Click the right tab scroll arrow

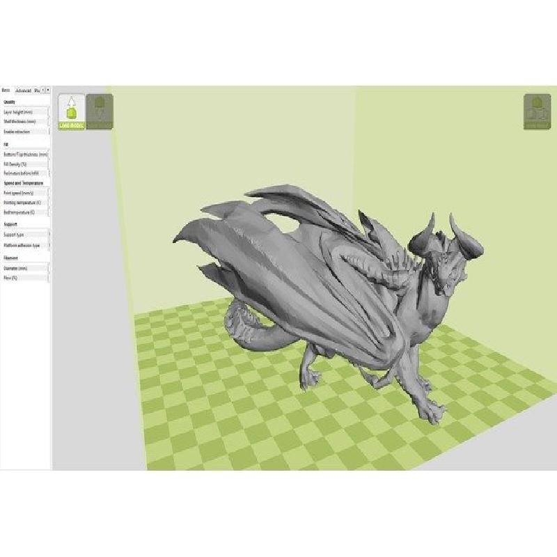47,90
